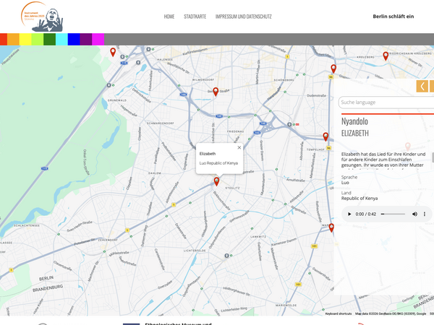Screen dimensions: 434x325
Task: Click the station icon near Lichterfelde
Action: pos(226,256)
